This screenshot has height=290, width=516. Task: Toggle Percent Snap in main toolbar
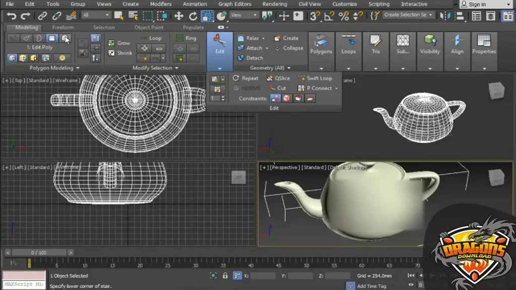pos(344,16)
